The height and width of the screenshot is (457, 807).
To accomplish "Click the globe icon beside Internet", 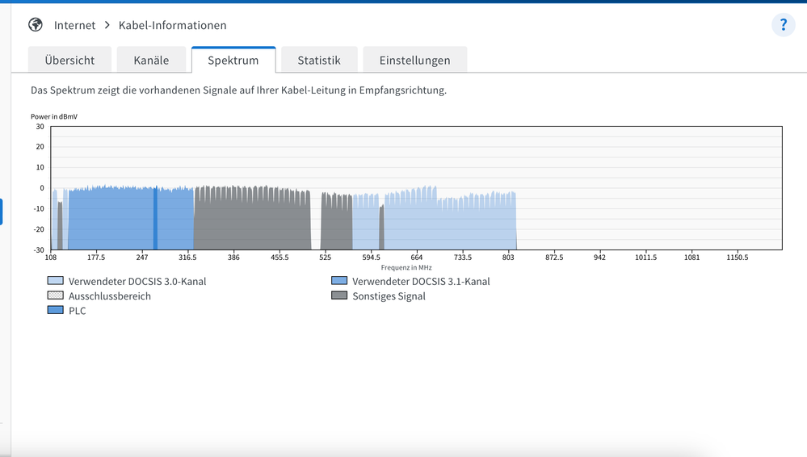I will click(36, 25).
